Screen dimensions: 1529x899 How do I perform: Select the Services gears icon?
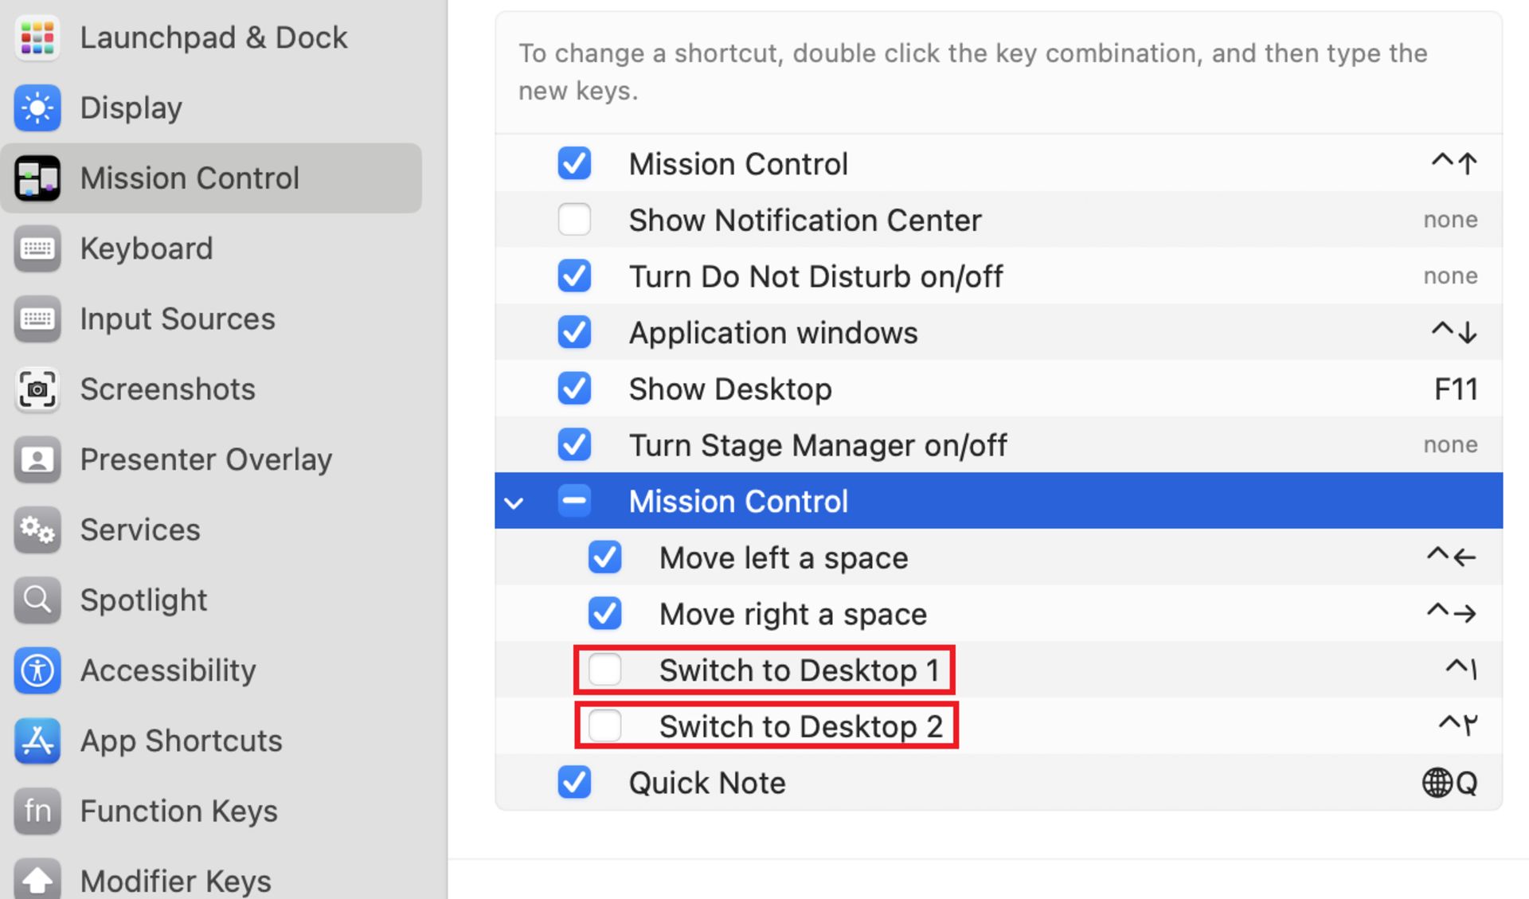pos(37,530)
